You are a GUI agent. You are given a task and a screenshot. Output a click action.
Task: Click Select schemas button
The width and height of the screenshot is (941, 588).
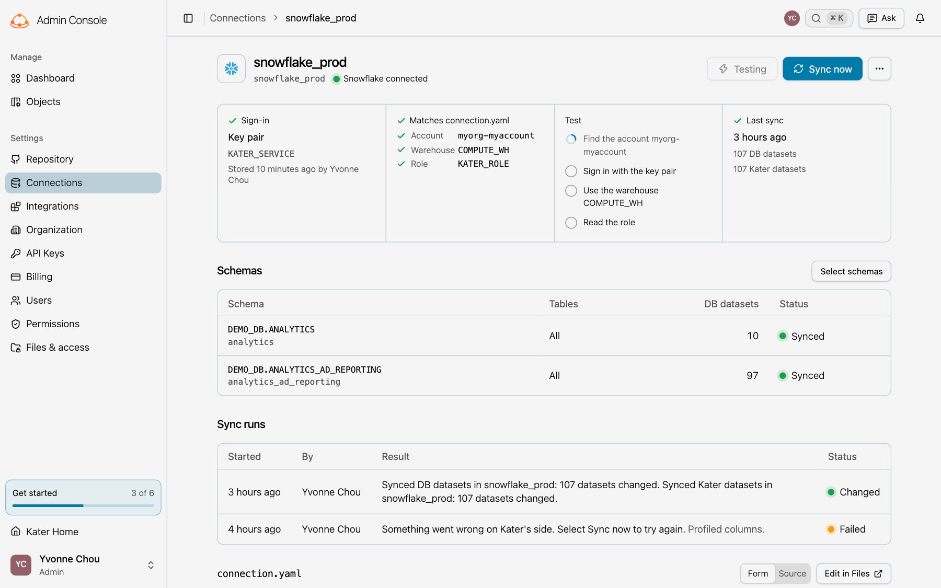(851, 271)
